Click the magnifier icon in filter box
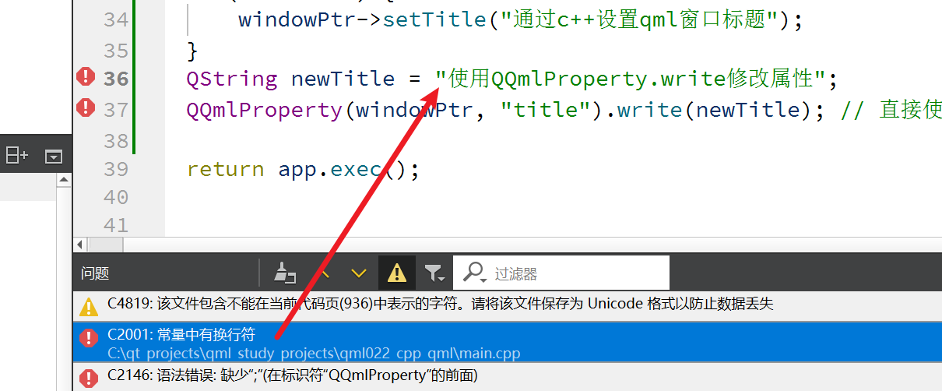The image size is (942, 391). tap(474, 273)
